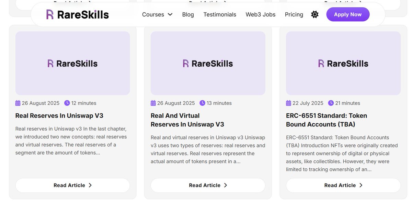Viewport: 412px width, 201px height.
Task: Read Article for ERC-6551 Standard card
Action: [x=343, y=185]
